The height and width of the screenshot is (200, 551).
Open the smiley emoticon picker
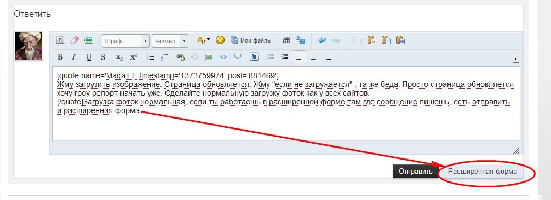(220, 40)
